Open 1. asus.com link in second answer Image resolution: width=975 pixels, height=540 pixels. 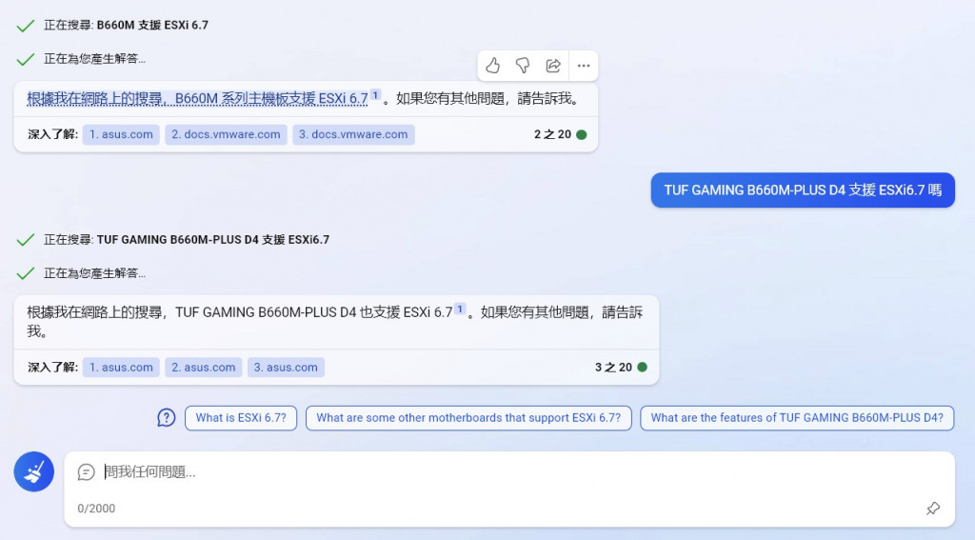(121, 367)
